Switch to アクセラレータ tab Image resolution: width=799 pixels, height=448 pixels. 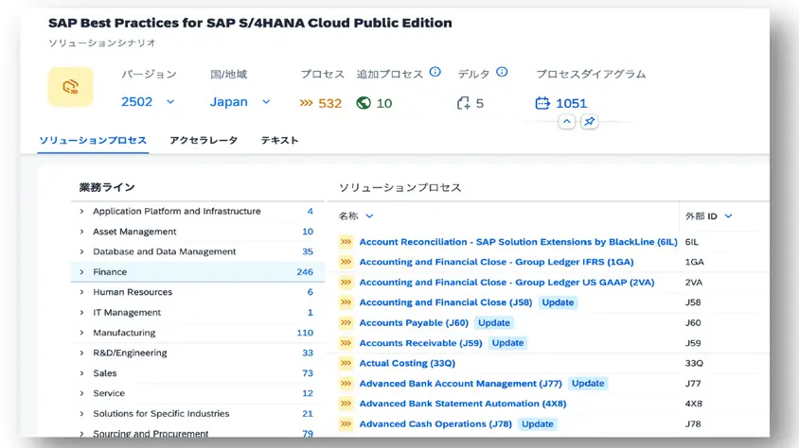point(204,140)
